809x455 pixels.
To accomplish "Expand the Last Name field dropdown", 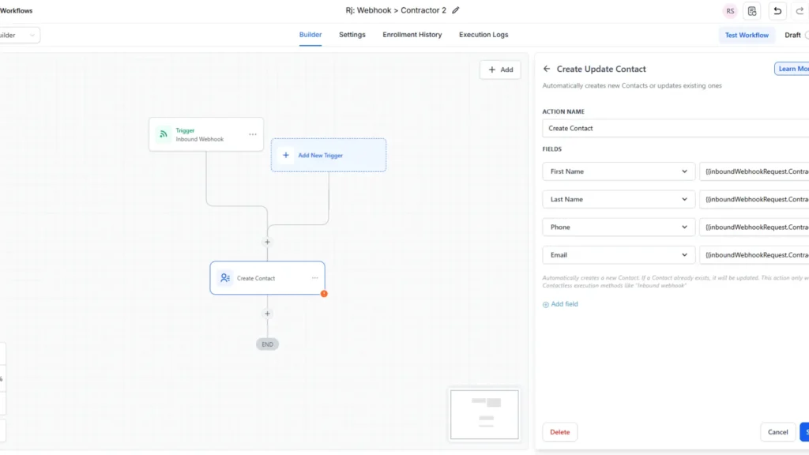I will pyautogui.click(x=619, y=199).
